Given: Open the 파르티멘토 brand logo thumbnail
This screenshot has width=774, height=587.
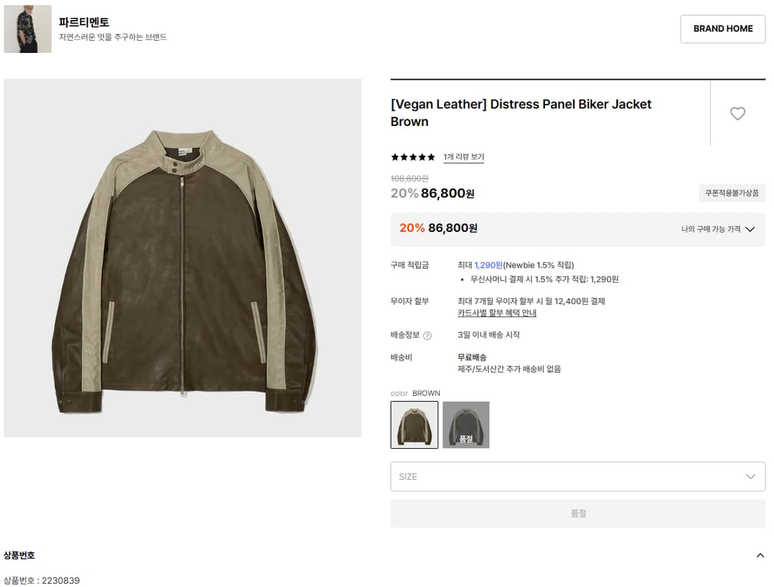Looking at the screenshot, I should (x=28, y=29).
